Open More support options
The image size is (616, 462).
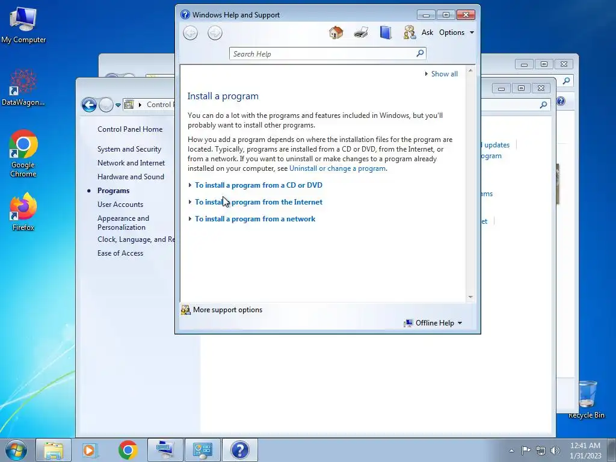pyautogui.click(x=227, y=310)
